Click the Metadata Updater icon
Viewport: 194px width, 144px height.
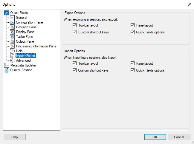pyautogui.click(x=7, y=65)
